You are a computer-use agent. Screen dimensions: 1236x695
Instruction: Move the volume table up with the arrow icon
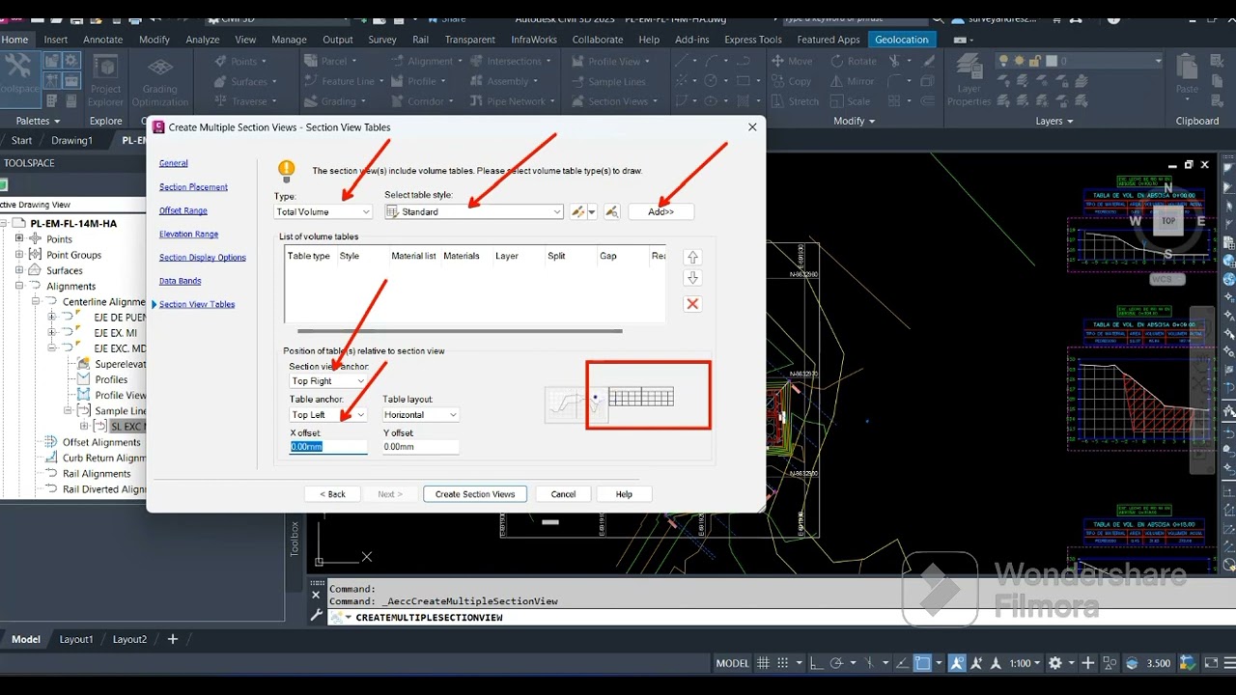tap(692, 257)
